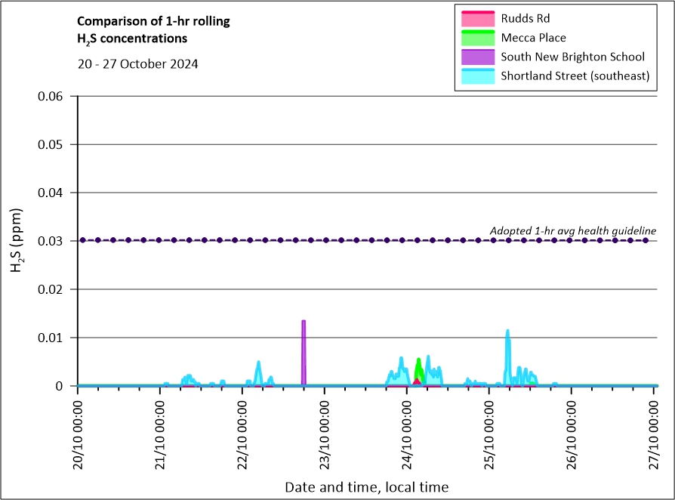Image resolution: width=675 pixels, height=500 pixels.
Task: Select the Mecca Place legend label
Action: click(x=533, y=38)
